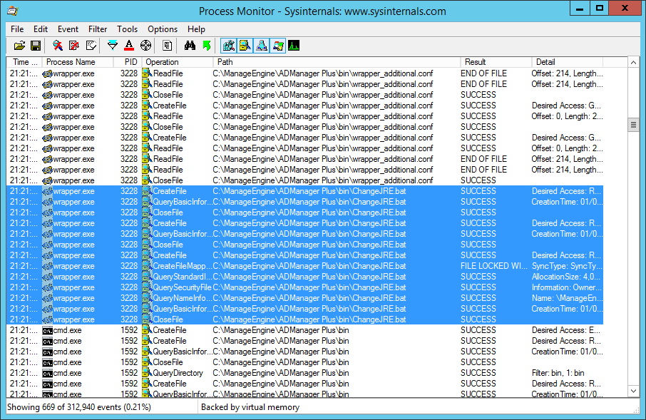The image size is (646, 420).
Task: Select the crosshair target process icon
Action: 146,46
